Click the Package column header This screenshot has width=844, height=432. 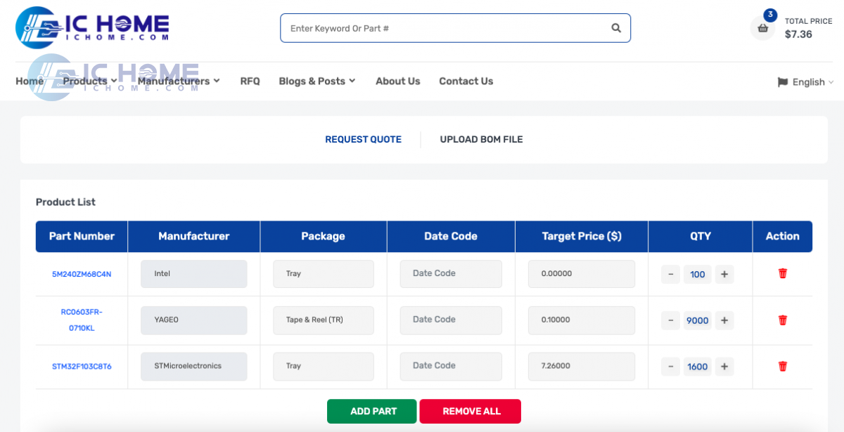pos(324,237)
